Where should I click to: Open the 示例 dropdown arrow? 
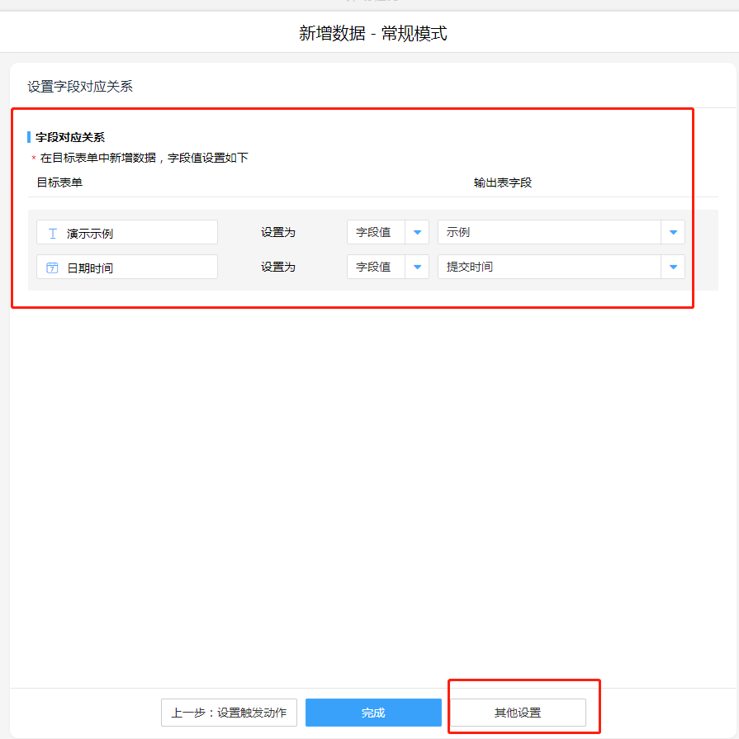coord(673,233)
